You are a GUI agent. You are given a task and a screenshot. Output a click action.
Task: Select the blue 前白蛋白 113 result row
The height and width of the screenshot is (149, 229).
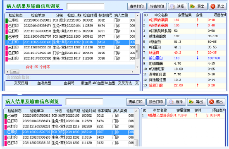coord(184,58)
